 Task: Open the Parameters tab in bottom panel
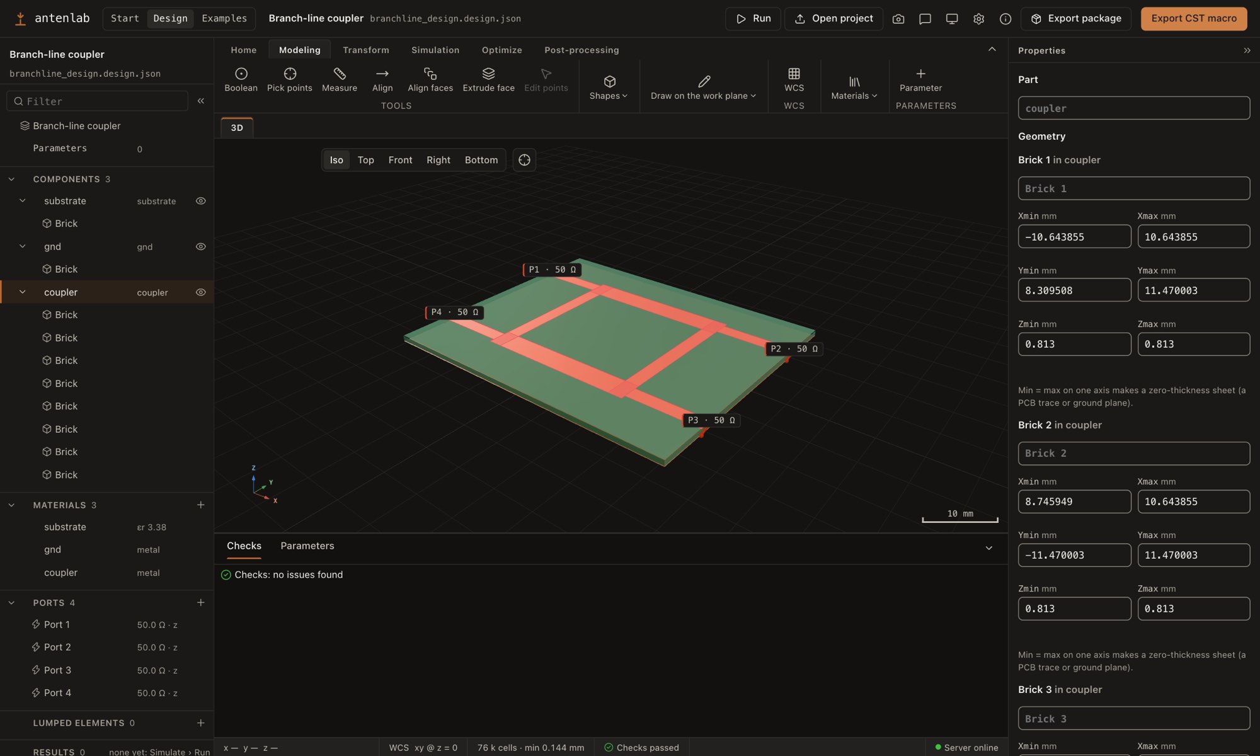coord(307,546)
